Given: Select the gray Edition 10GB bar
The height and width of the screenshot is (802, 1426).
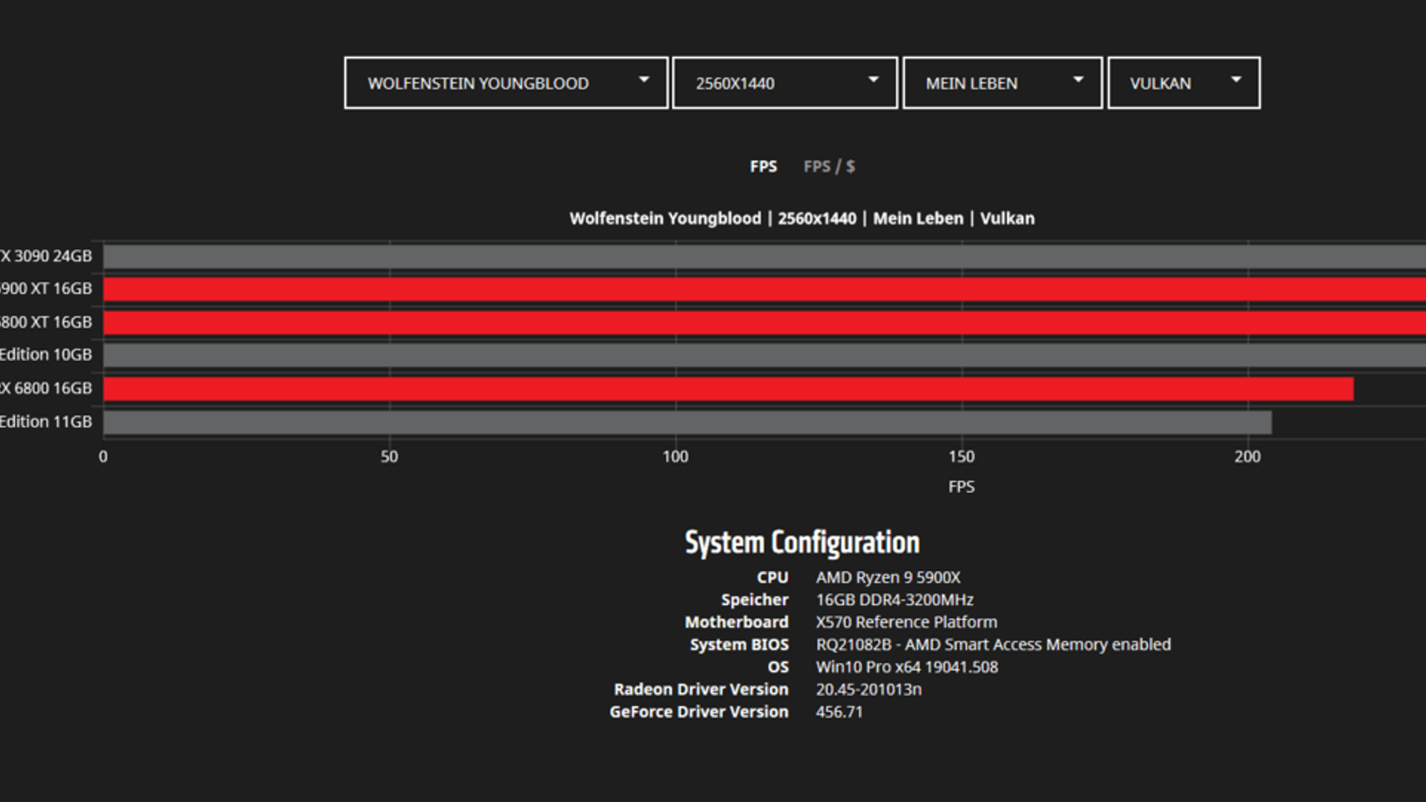Looking at the screenshot, I should coord(765,355).
